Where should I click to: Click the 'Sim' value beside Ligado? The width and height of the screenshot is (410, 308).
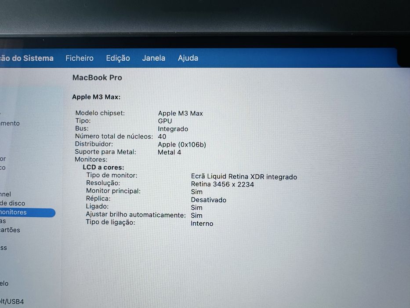196,208
